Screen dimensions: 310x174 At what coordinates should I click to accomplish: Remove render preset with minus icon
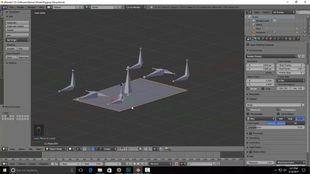[x=303, y=57]
